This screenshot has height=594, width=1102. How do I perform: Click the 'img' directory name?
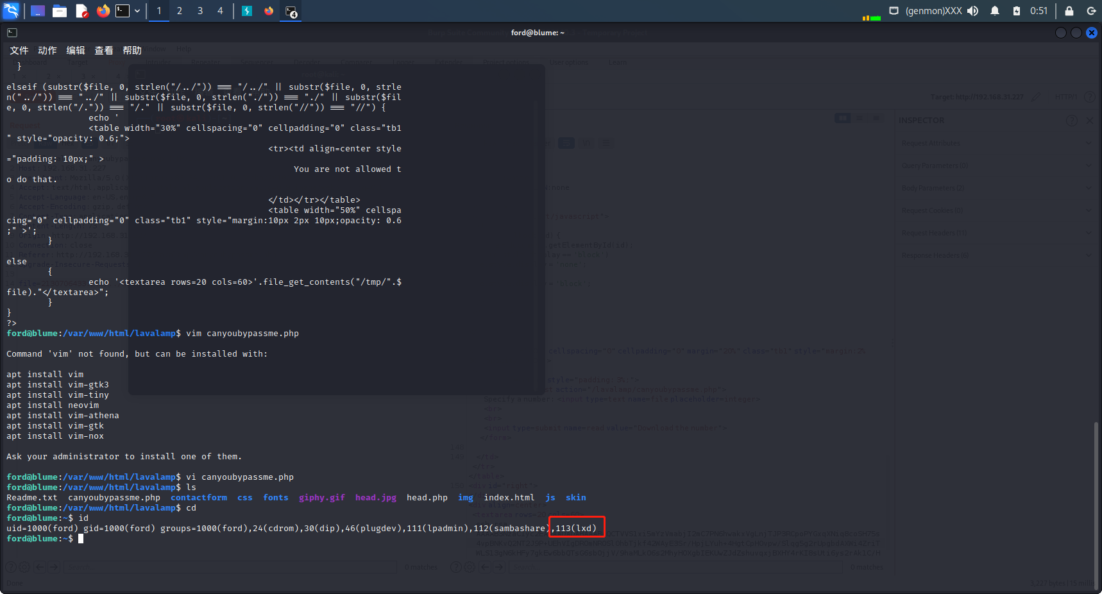[x=466, y=498]
